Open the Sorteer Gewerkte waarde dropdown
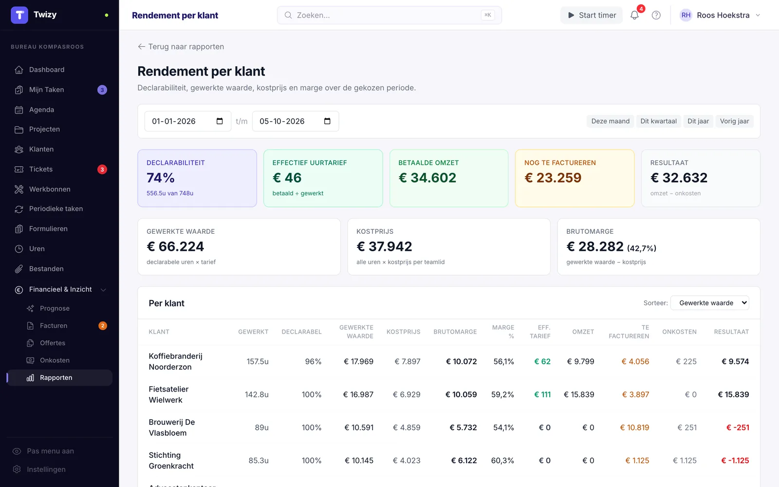The image size is (779, 487). coord(710,303)
